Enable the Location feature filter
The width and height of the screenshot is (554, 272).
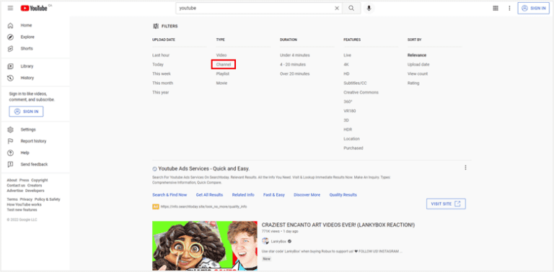[x=351, y=139]
